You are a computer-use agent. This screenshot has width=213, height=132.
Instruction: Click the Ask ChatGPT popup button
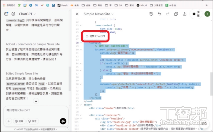[96, 36]
